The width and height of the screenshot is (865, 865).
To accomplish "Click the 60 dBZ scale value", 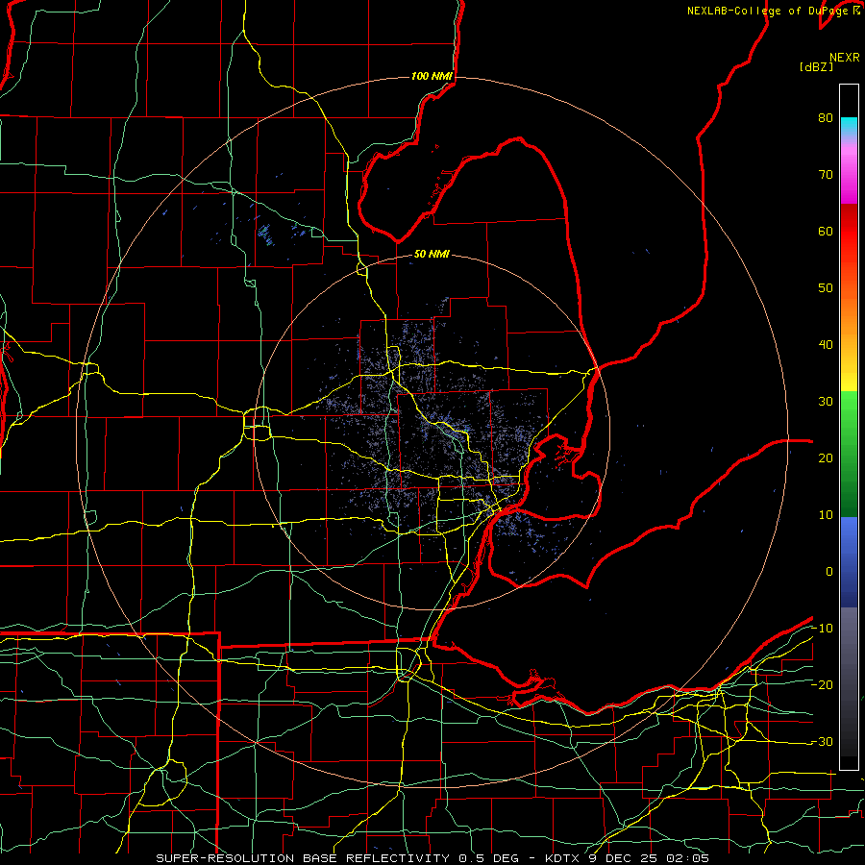I will (826, 231).
